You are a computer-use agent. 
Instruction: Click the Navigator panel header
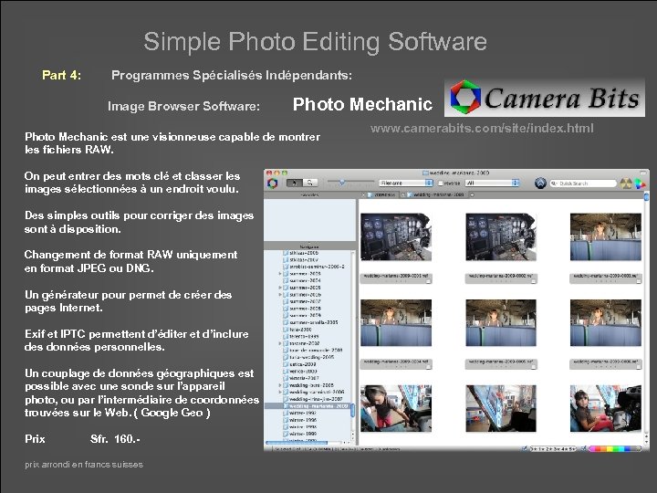[x=309, y=246]
